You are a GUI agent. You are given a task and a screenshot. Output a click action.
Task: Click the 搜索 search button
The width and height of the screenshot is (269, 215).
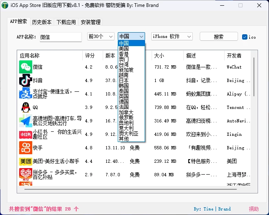pyautogui.click(x=219, y=36)
